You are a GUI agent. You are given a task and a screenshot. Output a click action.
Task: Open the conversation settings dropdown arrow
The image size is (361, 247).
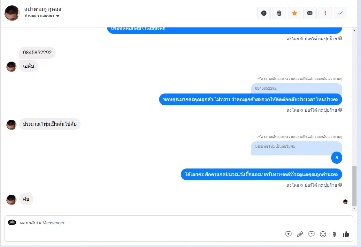coord(58,16)
